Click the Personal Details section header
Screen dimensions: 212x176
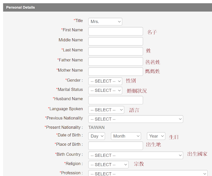tap(107, 7)
